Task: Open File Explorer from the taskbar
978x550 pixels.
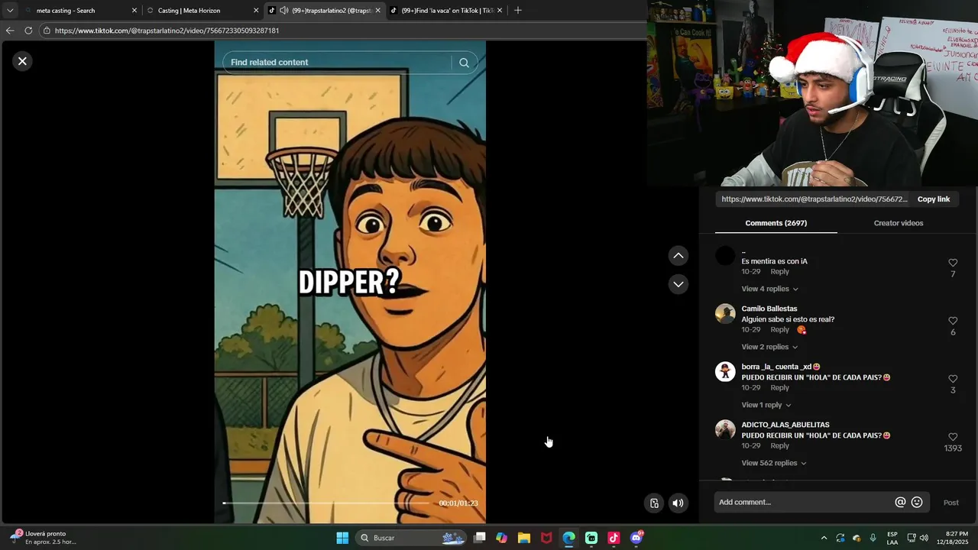Action: pyautogui.click(x=523, y=538)
